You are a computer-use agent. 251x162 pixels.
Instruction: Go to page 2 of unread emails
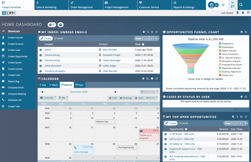(x=147, y=38)
